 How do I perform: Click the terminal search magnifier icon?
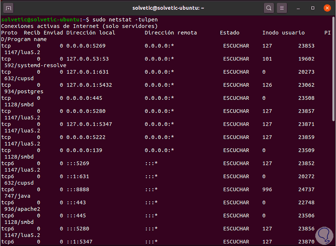coord(269,8)
